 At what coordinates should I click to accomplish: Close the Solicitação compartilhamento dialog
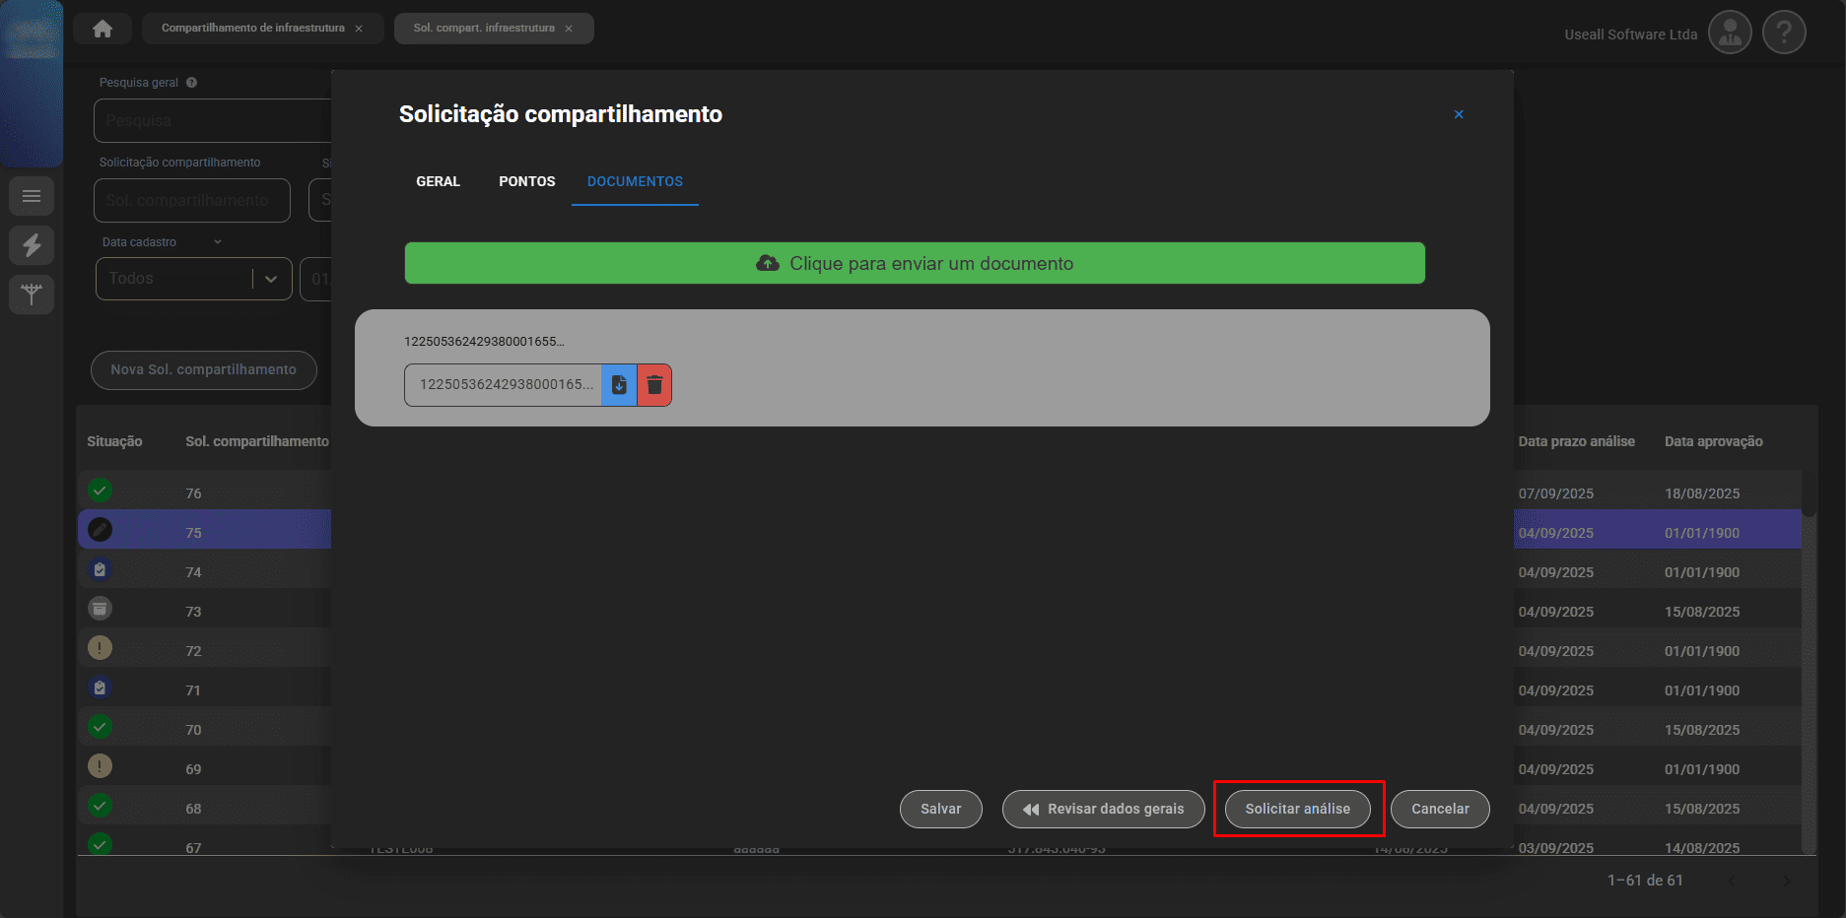click(x=1459, y=114)
